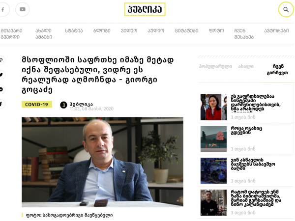Click the search magnifier icon

point(286,9)
